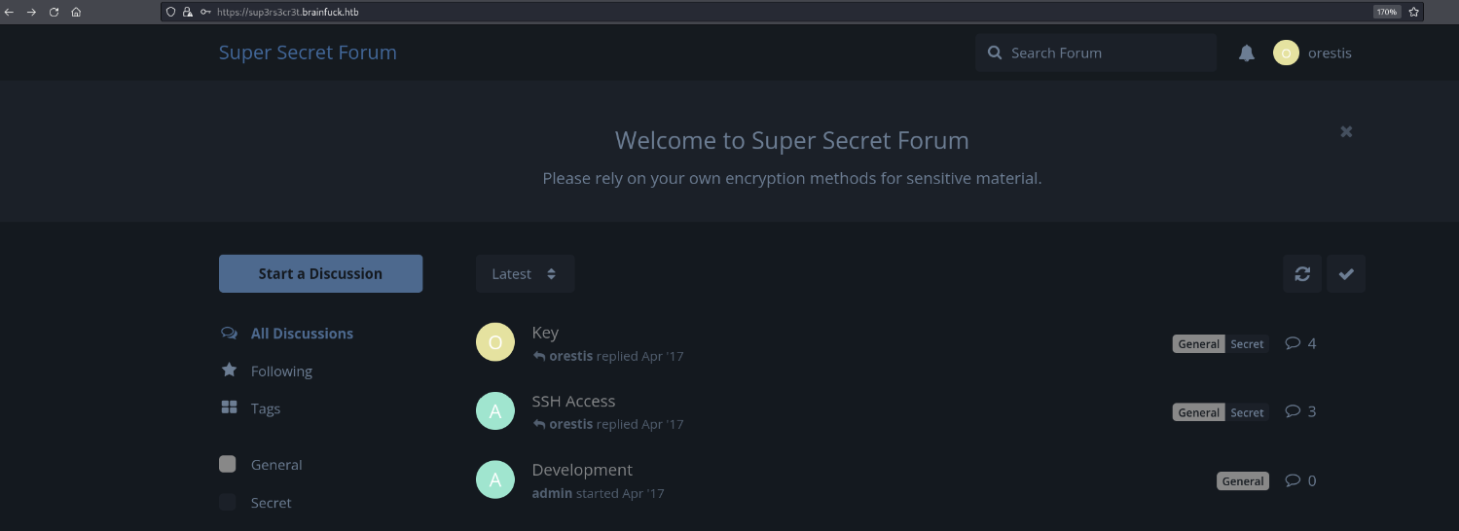
Task: Open Tags page from sidebar
Action: pyautogui.click(x=265, y=408)
